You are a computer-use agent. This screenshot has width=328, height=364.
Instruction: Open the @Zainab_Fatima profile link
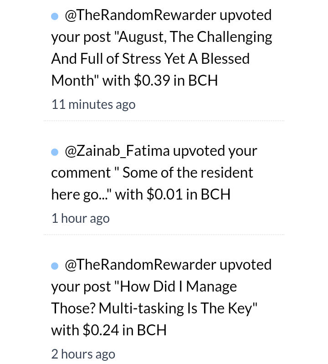coord(117,151)
